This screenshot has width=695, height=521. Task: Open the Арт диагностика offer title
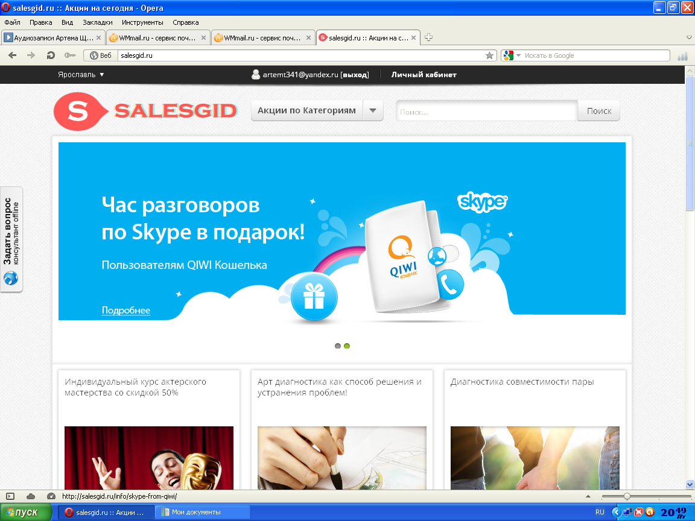[340, 387]
